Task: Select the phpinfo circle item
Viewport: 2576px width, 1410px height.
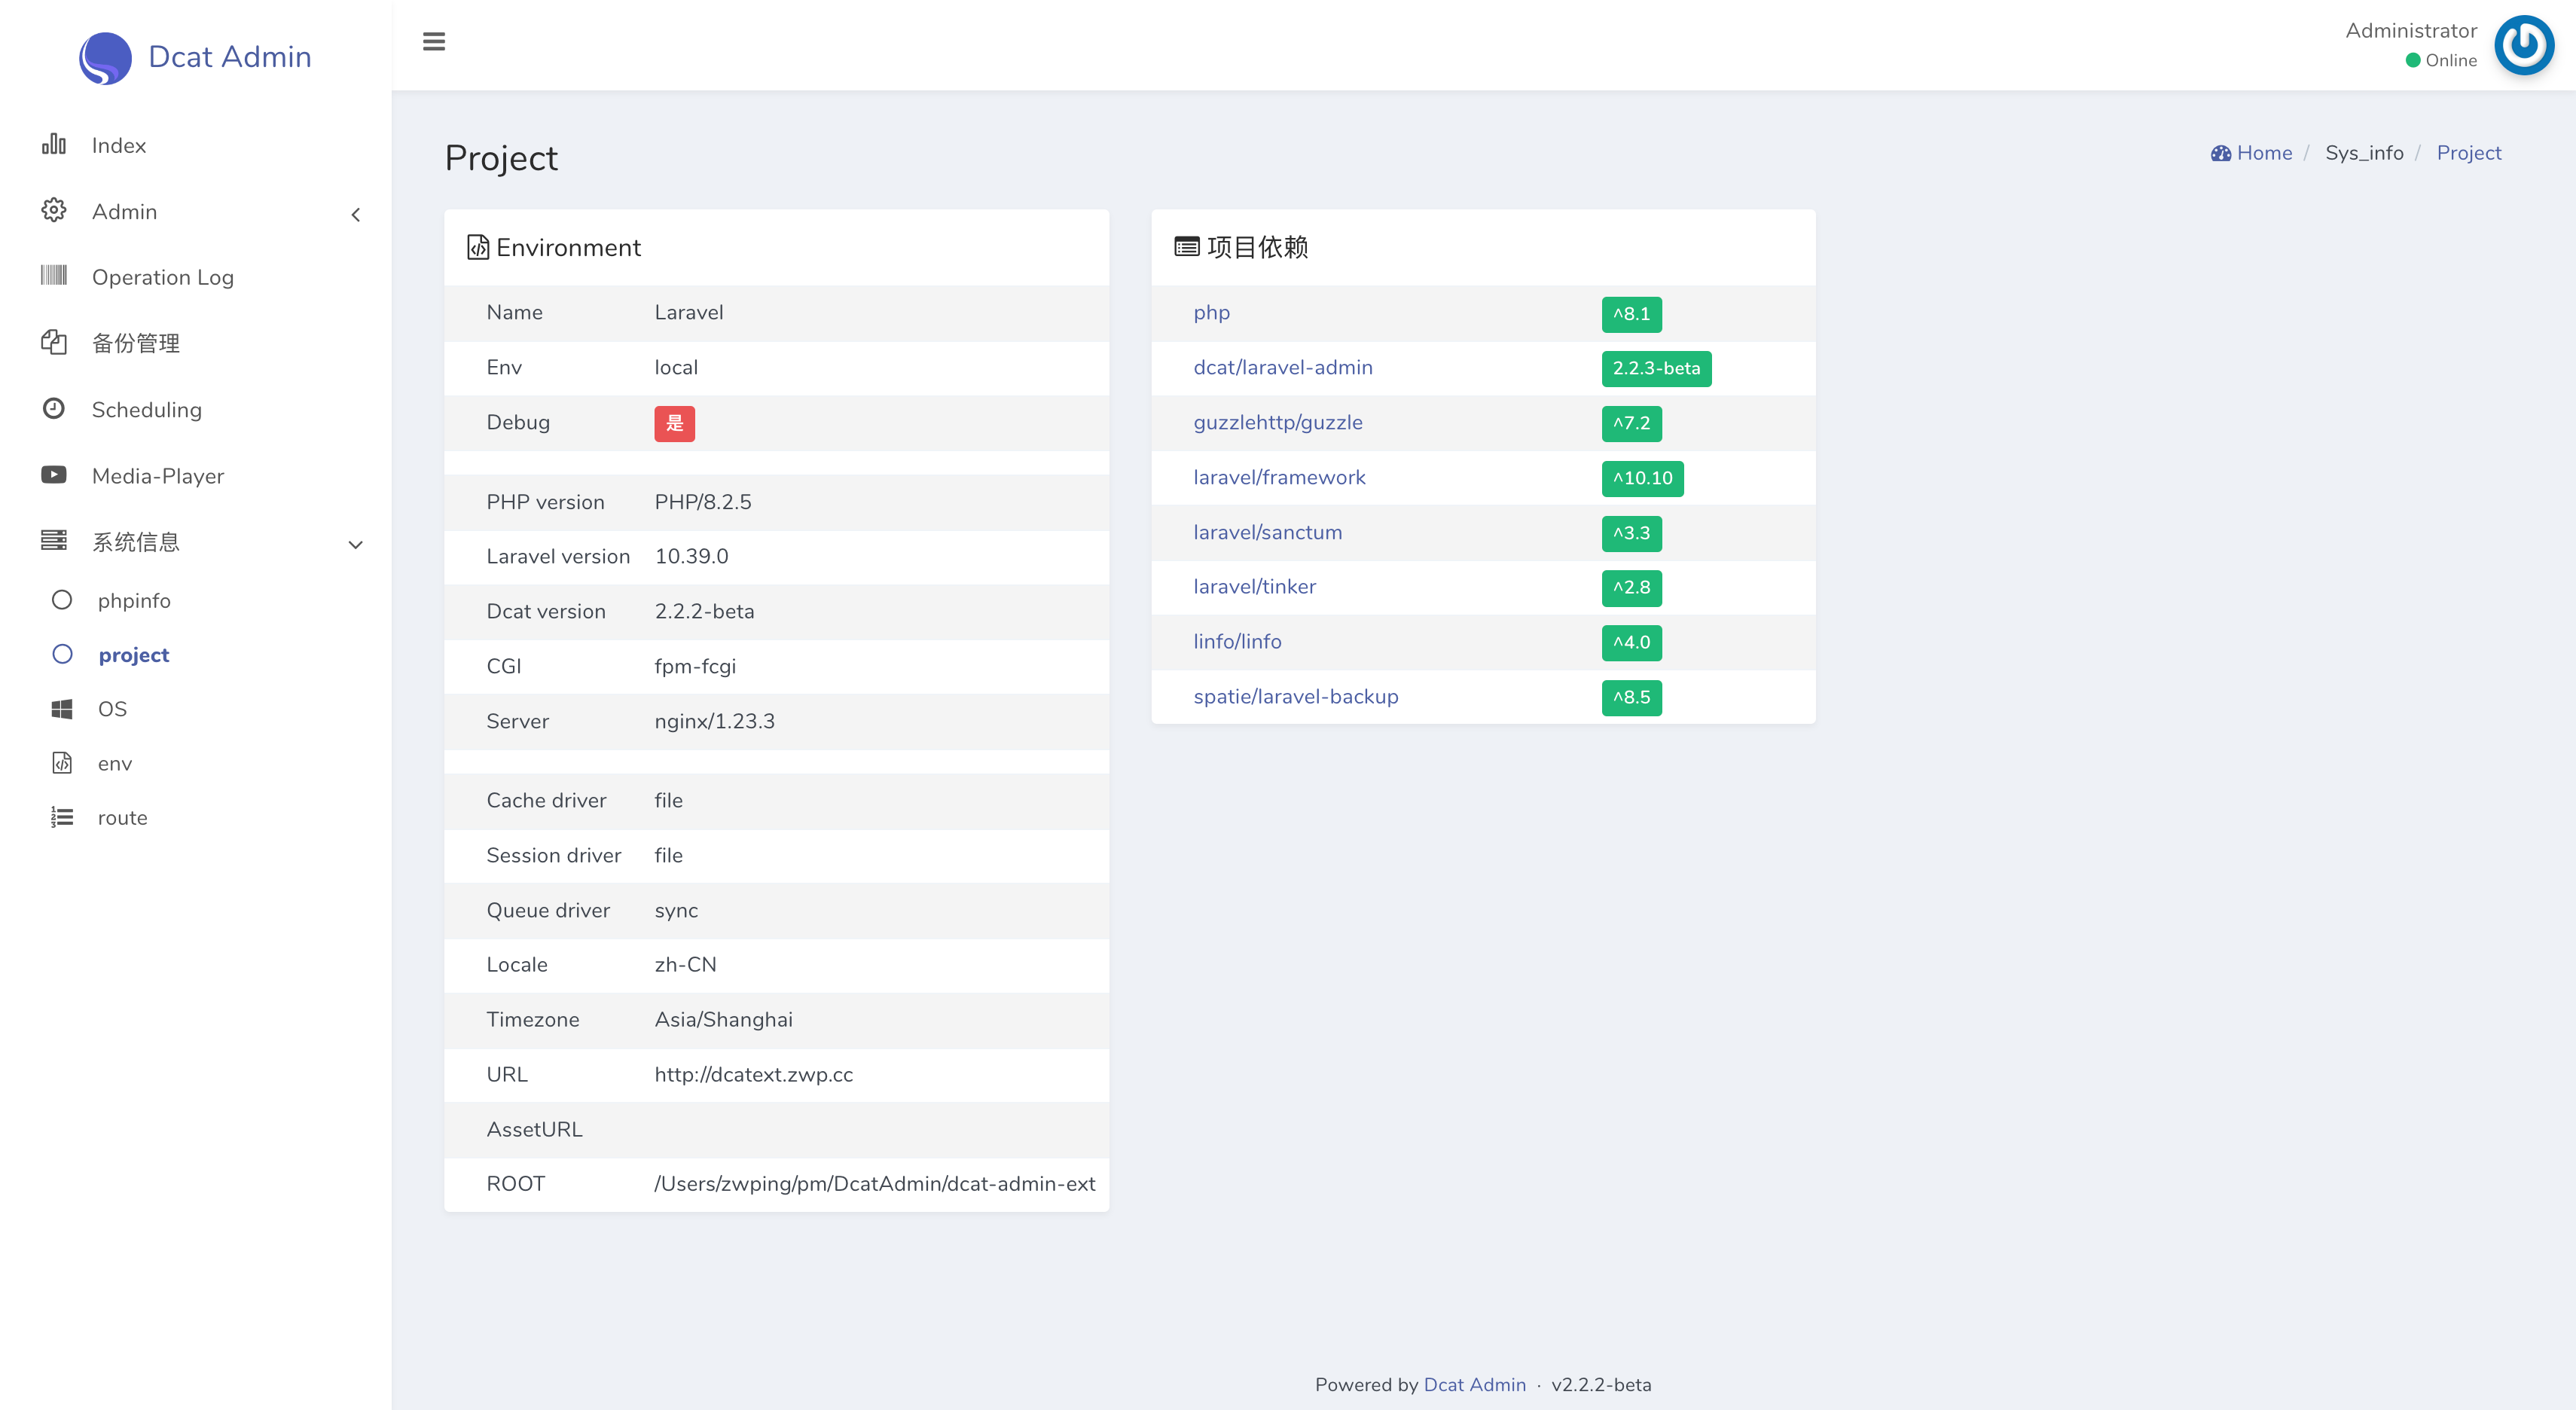Action: coord(62,600)
